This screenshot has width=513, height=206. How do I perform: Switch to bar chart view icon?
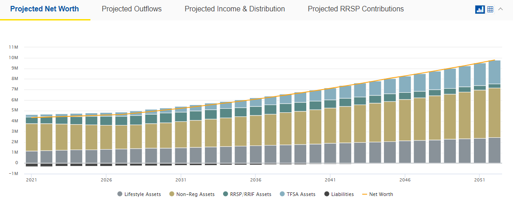click(480, 10)
